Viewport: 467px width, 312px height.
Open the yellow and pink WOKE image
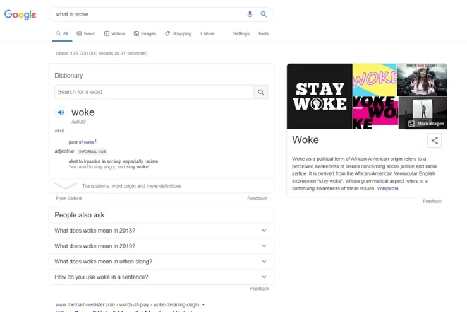pyautogui.click(x=374, y=79)
